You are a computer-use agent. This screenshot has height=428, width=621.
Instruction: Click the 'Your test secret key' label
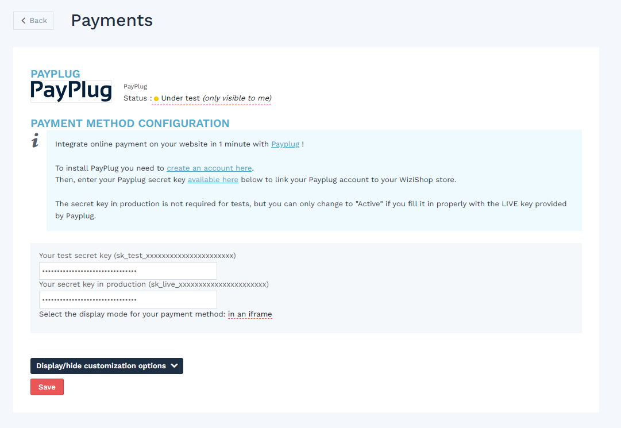(x=137, y=256)
